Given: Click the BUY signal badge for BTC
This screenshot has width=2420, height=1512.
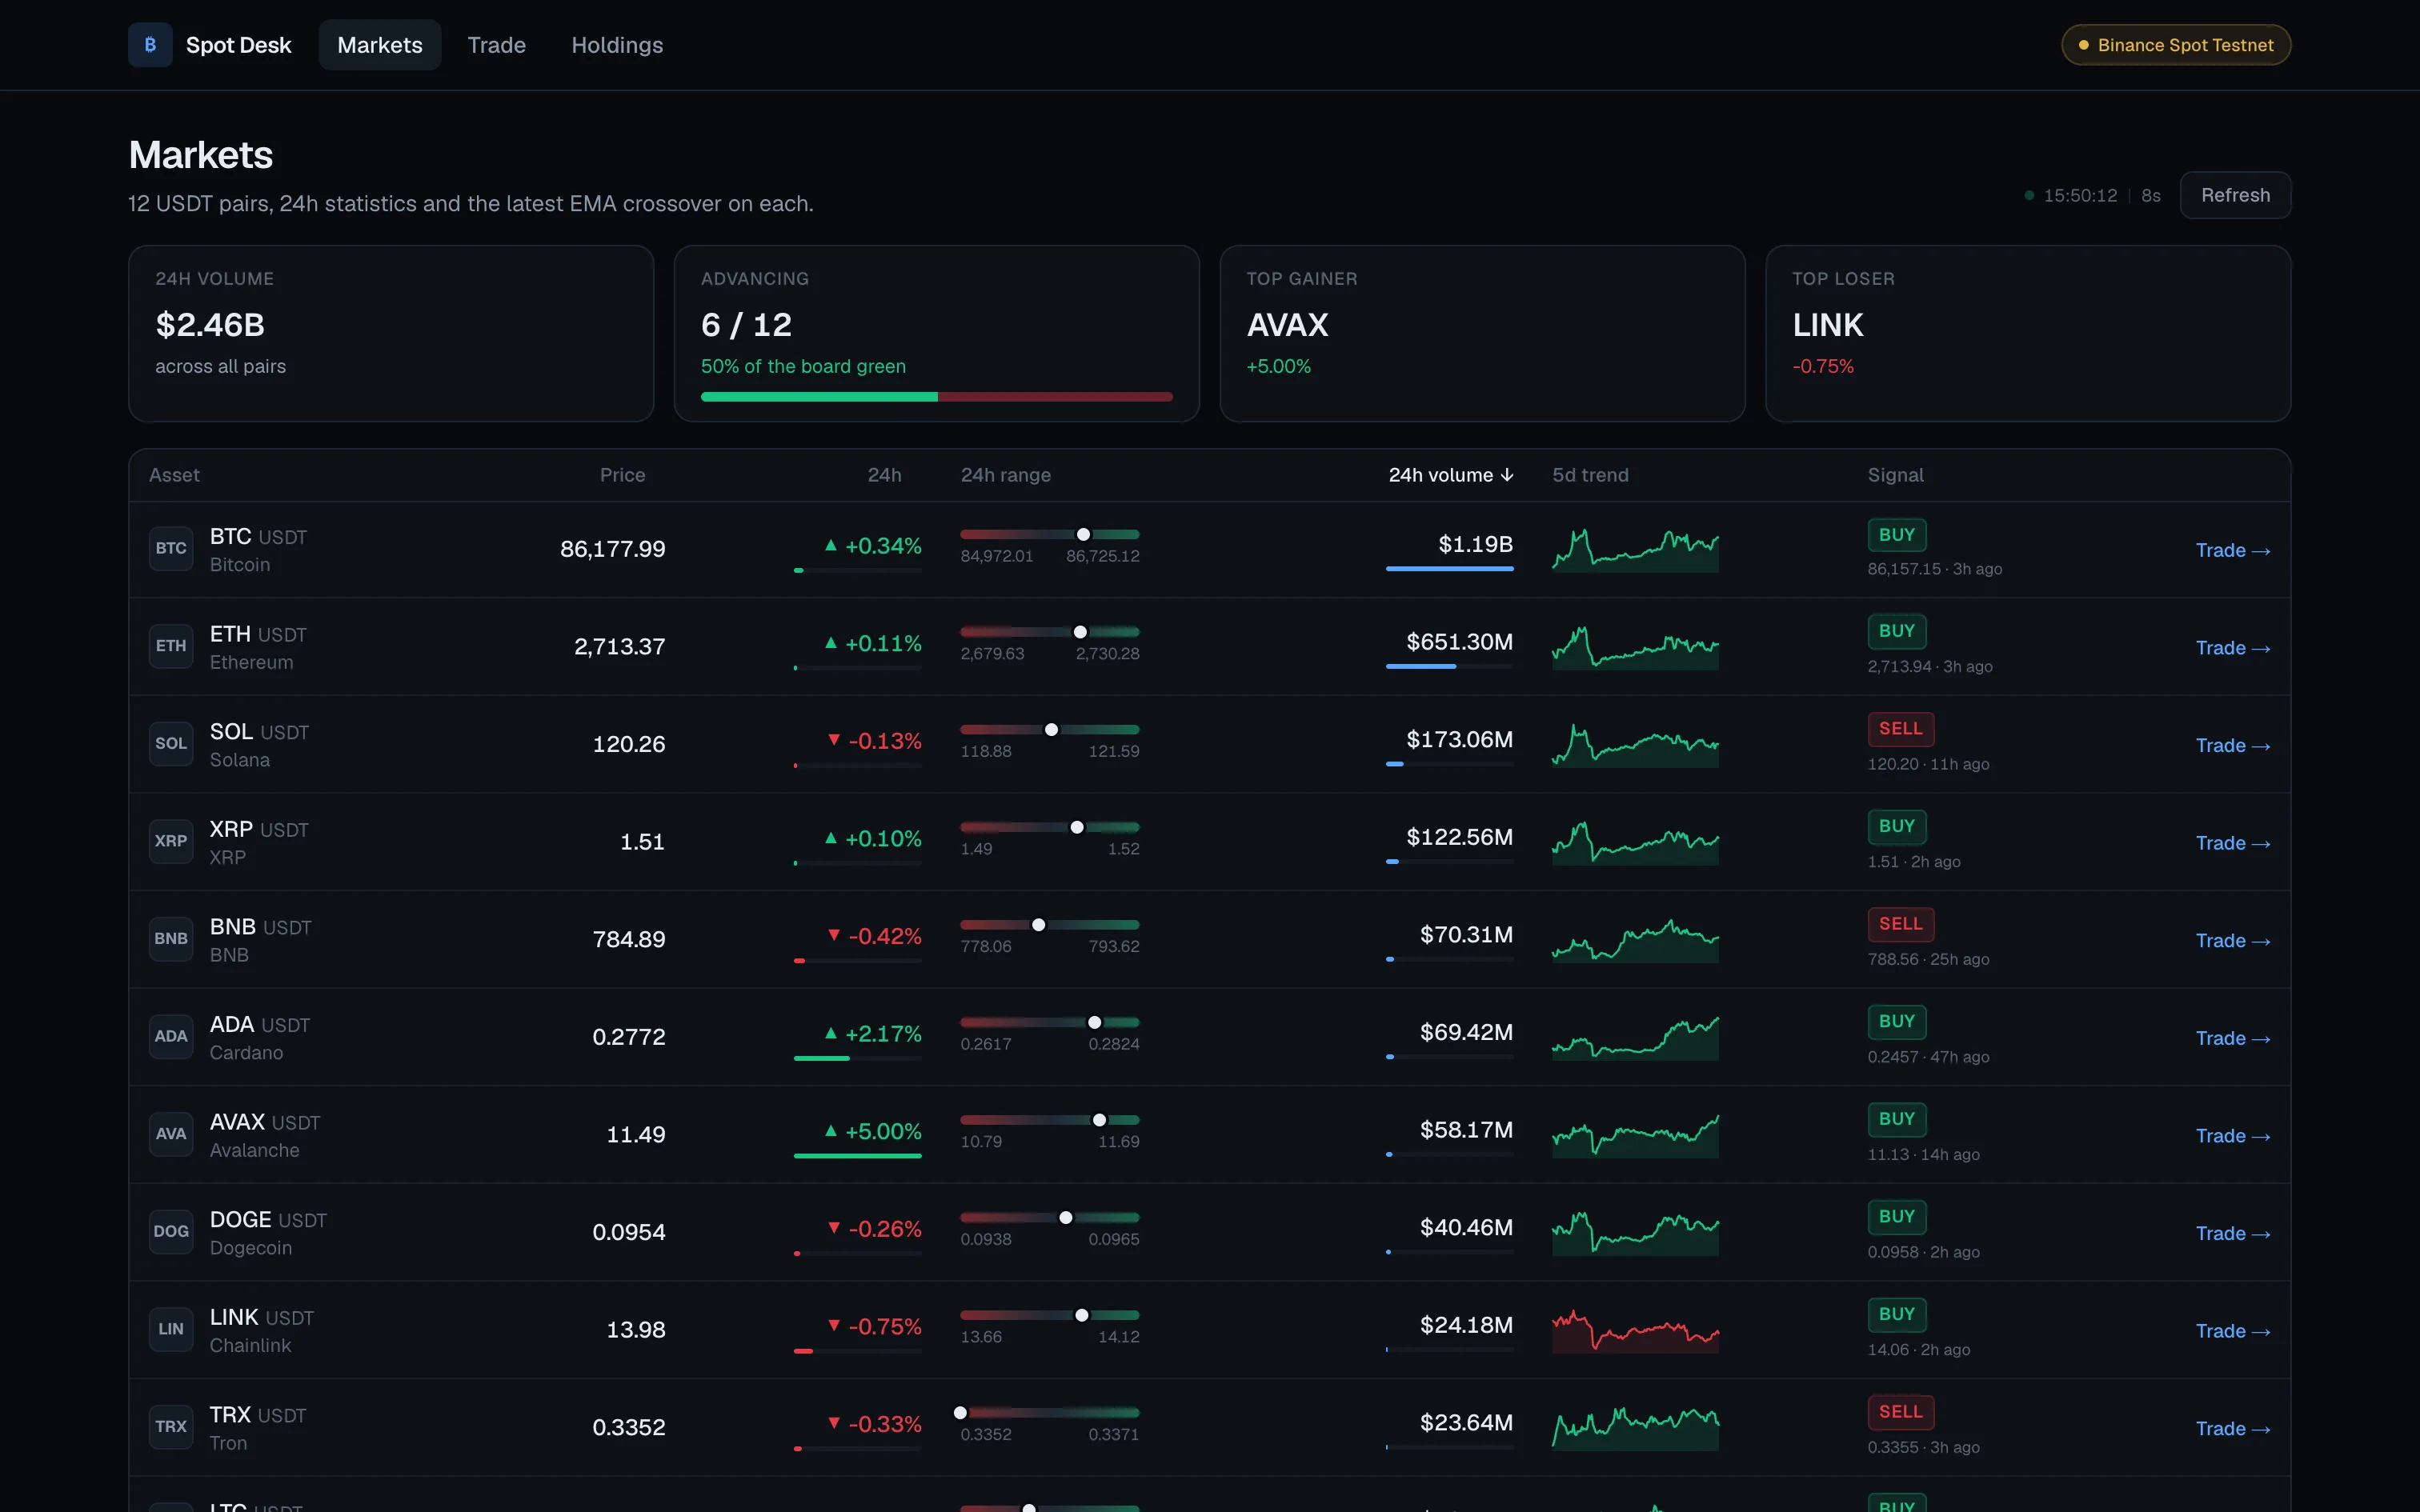Looking at the screenshot, I should pyautogui.click(x=1896, y=535).
